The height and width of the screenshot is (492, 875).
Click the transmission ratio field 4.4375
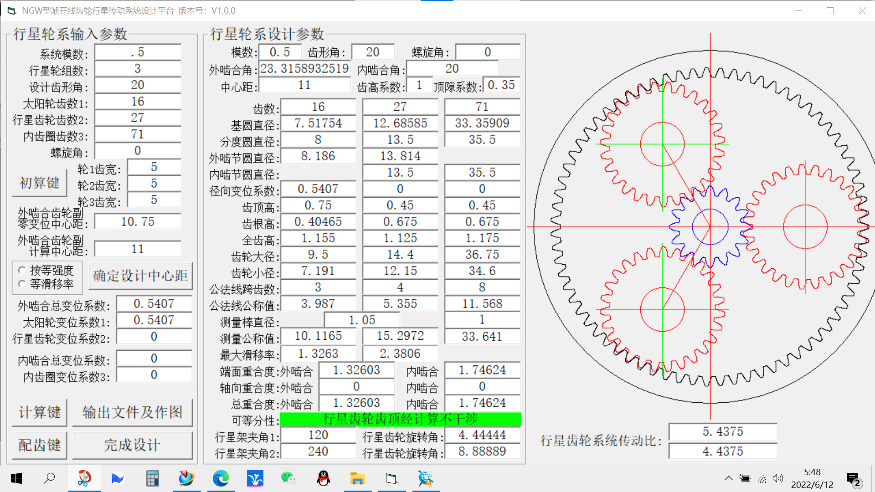(723, 451)
